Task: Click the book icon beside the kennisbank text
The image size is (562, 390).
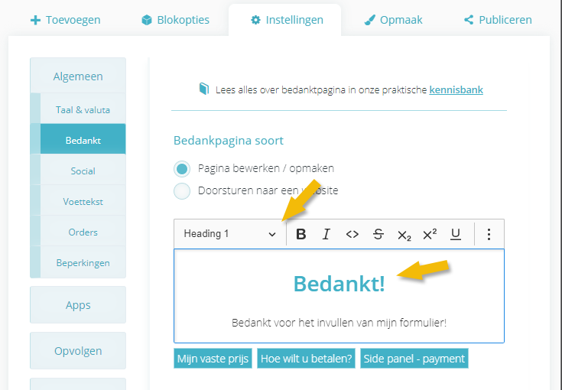Action: 204,89
